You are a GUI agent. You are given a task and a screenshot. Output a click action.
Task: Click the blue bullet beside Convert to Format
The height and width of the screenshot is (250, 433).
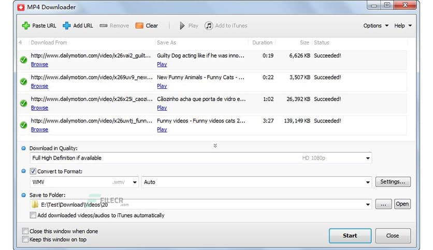point(23,171)
